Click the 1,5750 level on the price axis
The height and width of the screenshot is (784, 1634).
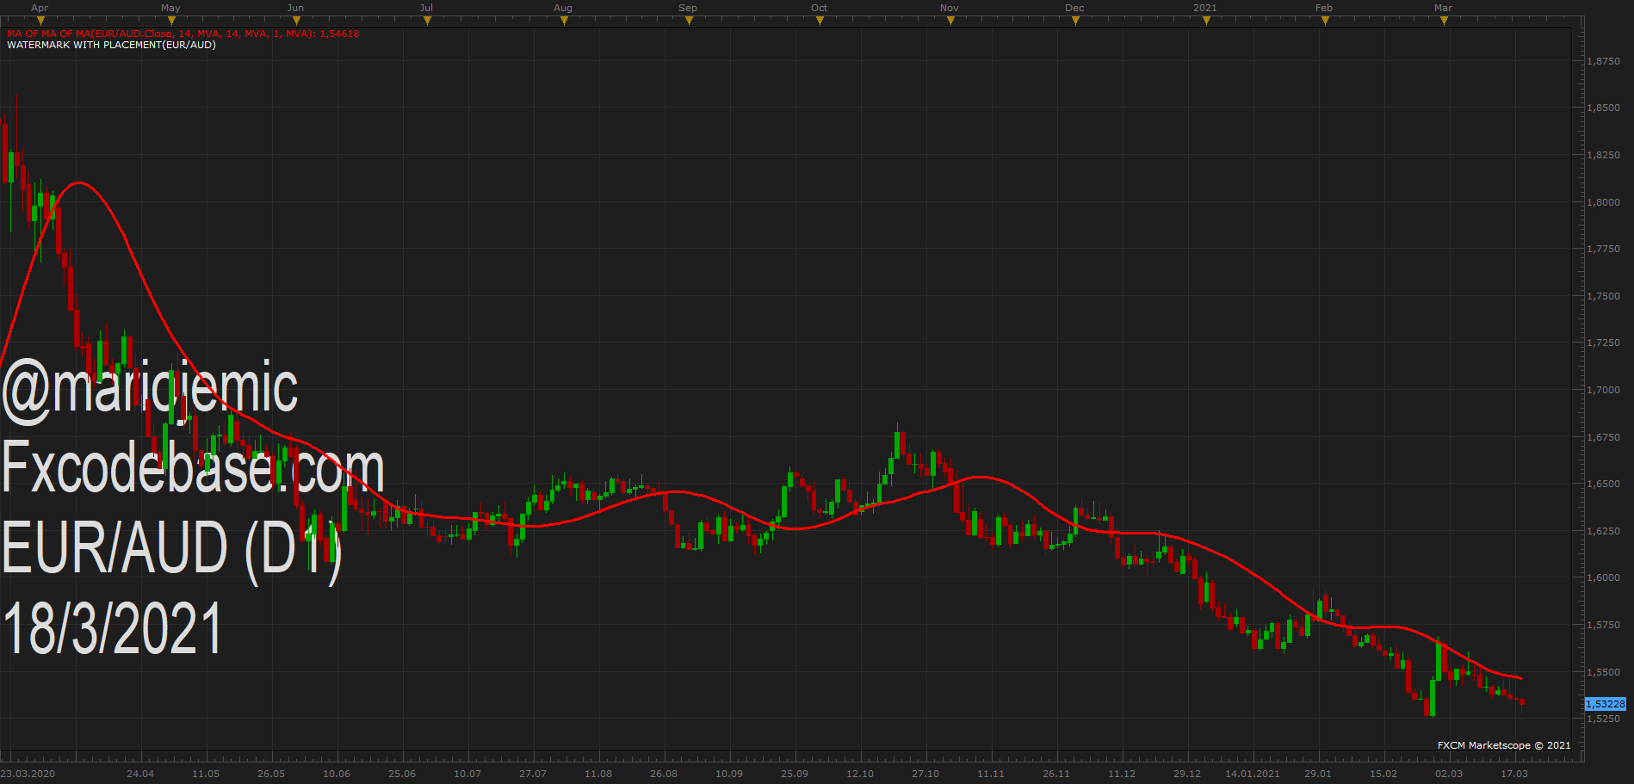click(1604, 625)
